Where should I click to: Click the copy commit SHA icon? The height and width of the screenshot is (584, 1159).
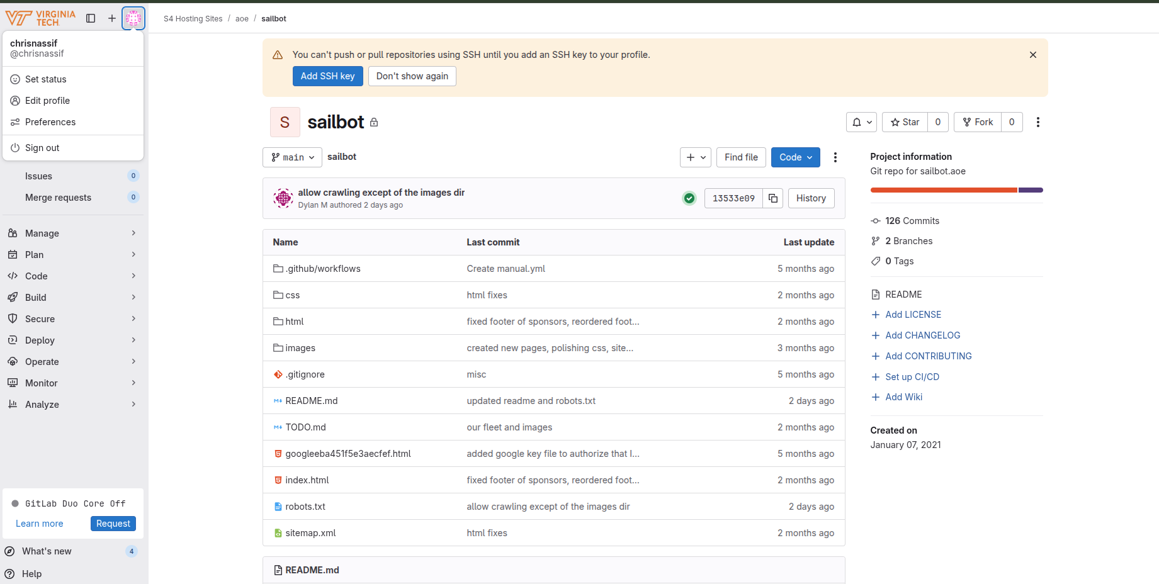point(773,198)
